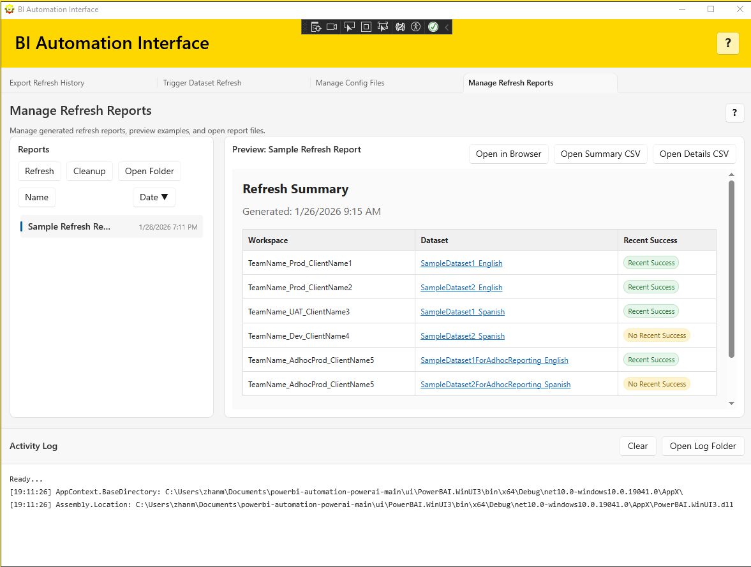Open the braces code settings icon

400,27
